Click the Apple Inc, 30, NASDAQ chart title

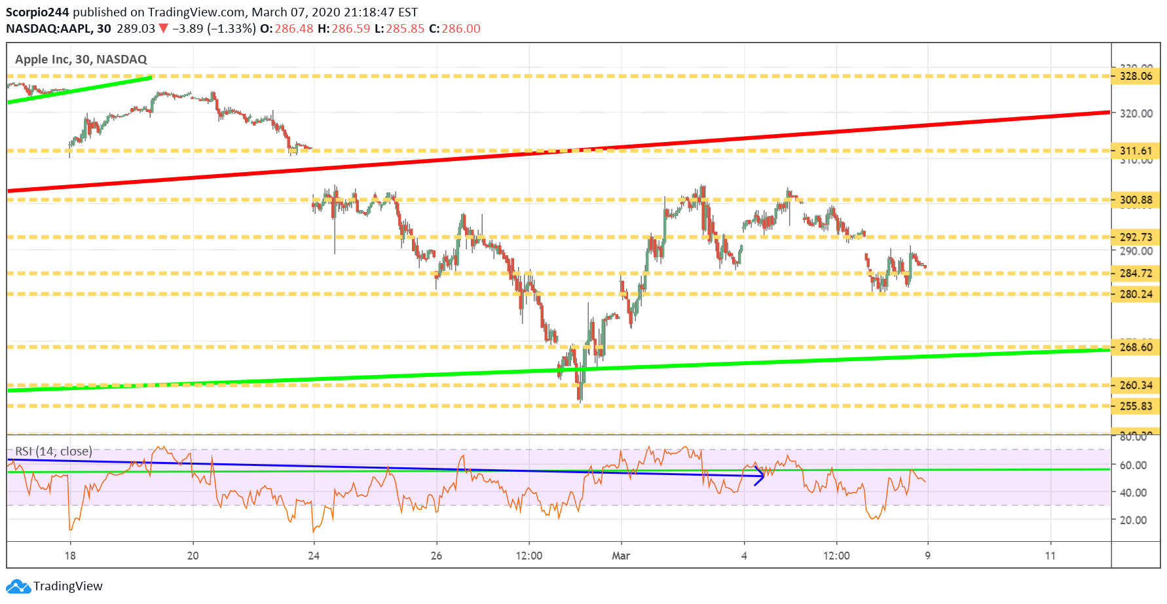coord(81,60)
